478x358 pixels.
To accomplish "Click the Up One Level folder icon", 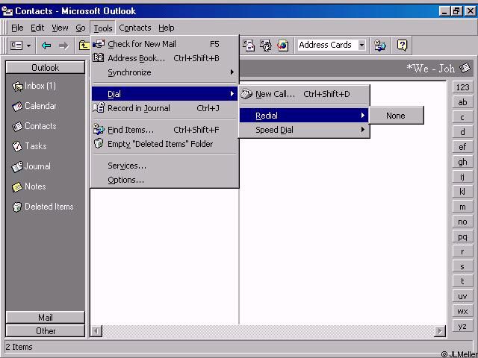I will tap(84, 45).
